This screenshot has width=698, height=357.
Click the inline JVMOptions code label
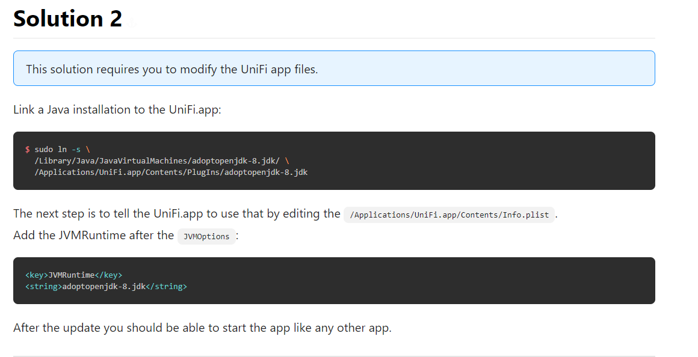coord(206,236)
